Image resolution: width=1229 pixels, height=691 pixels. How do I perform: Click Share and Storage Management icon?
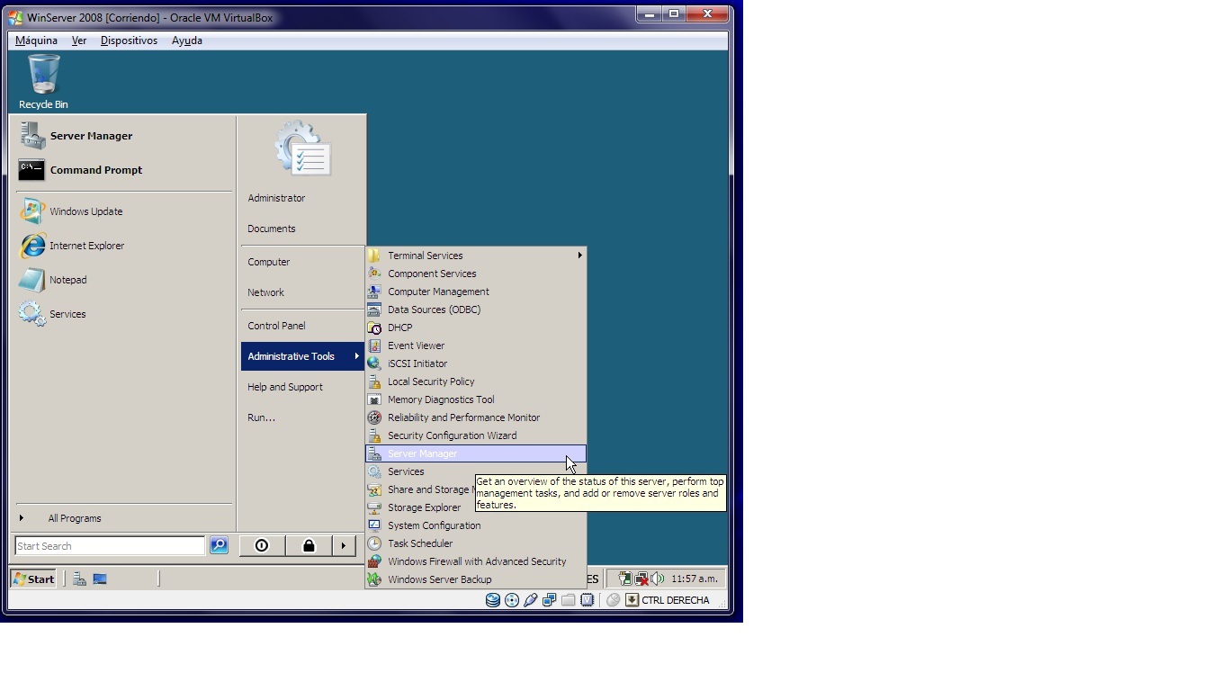point(374,489)
